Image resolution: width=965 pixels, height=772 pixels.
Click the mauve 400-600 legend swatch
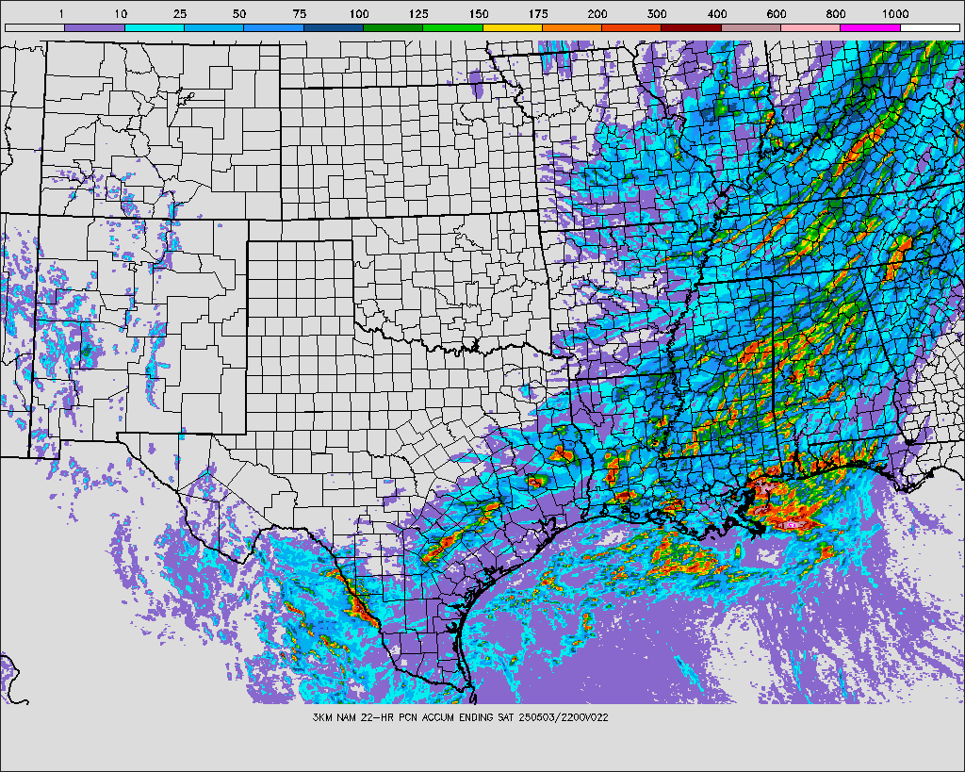tap(751, 27)
